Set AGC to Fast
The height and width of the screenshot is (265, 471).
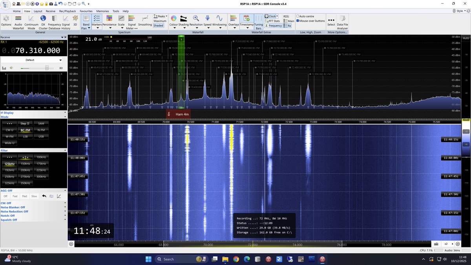[15, 196]
